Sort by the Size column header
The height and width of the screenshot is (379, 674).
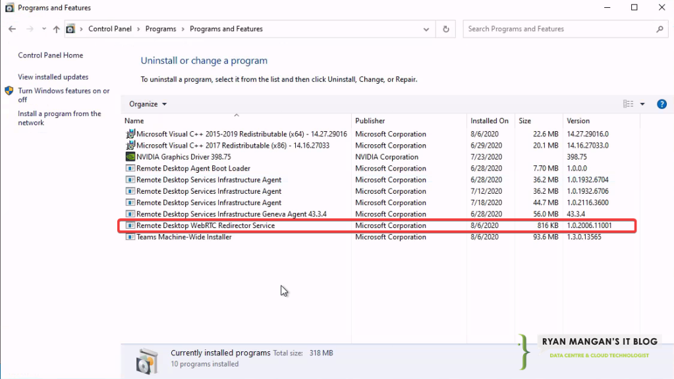[538, 121]
